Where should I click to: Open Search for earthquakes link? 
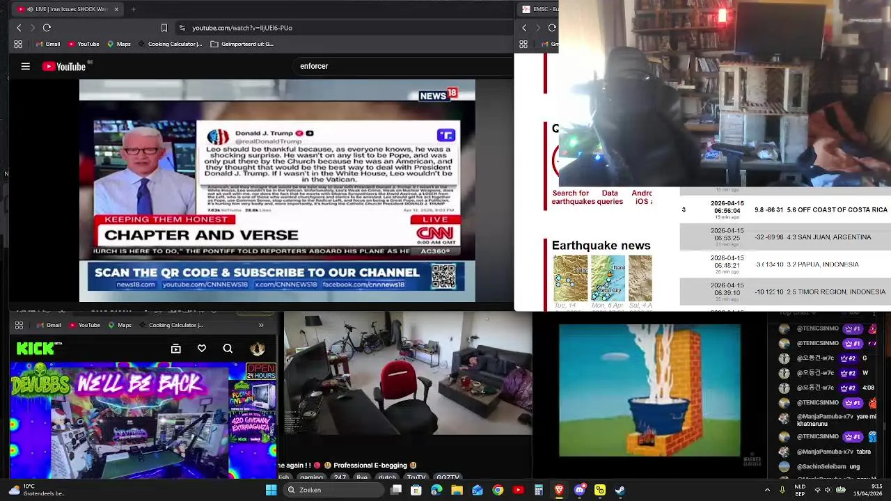click(x=572, y=197)
